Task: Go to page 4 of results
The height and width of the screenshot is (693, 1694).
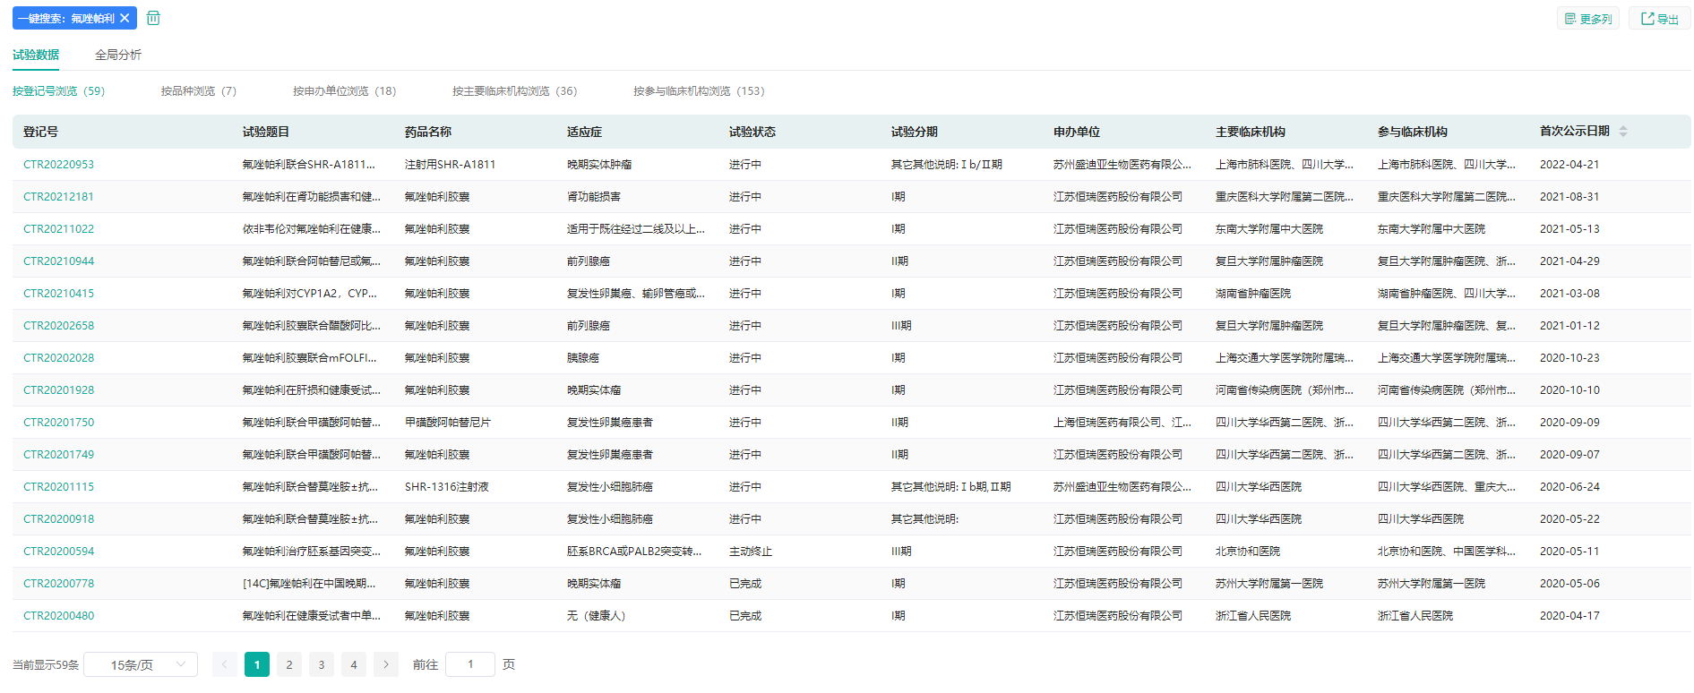Action: pyautogui.click(x=354, y=664)
